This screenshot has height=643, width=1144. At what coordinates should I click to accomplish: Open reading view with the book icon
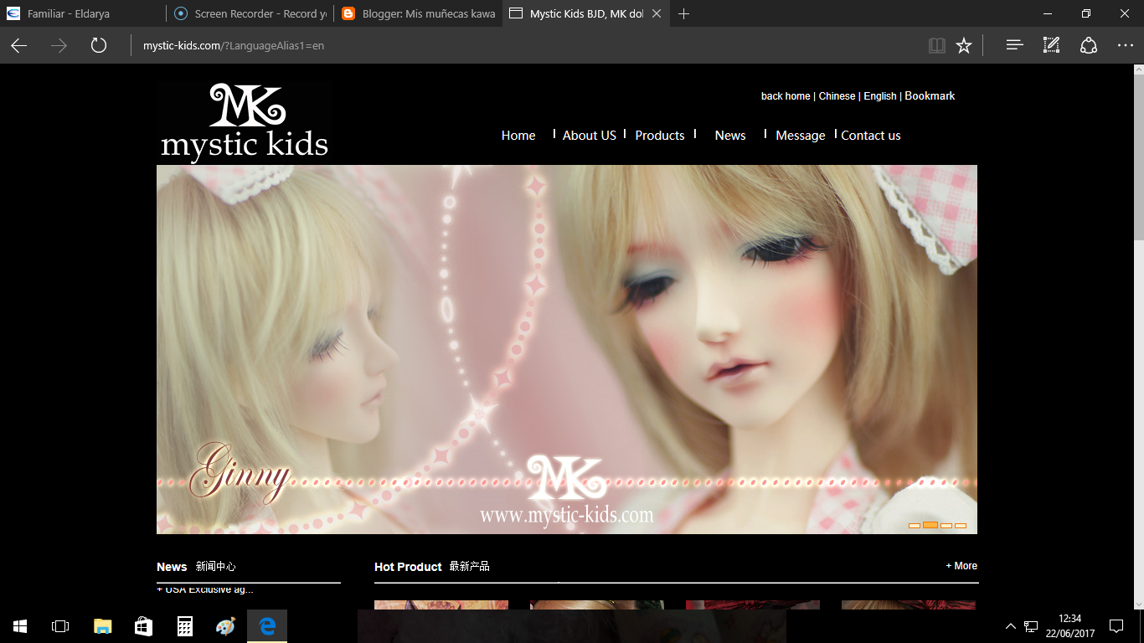click(936, 45)
